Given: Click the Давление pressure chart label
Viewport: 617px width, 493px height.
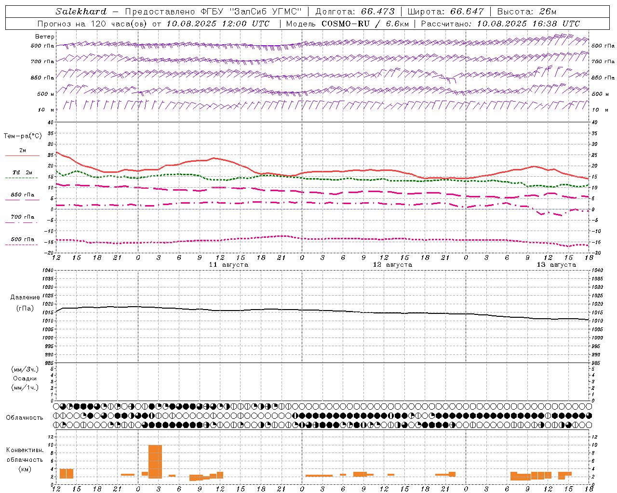Looking at the screenshot, I should click(x=25, y=298).
